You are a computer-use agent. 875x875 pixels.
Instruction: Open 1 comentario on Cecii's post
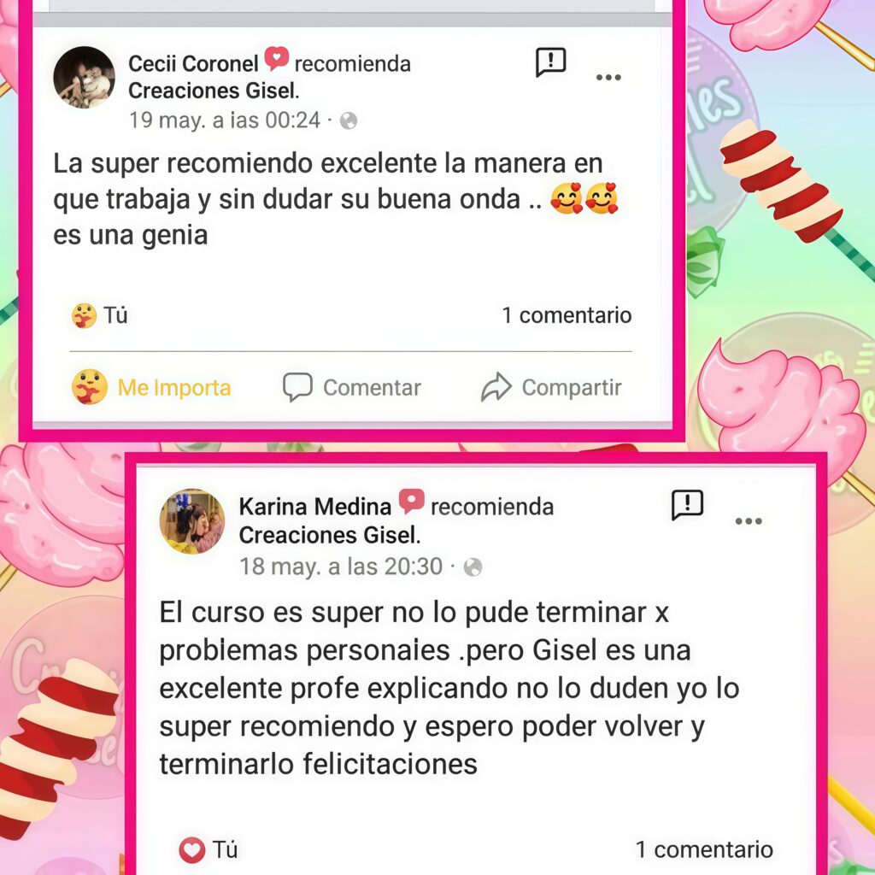(x=567, y=315)
